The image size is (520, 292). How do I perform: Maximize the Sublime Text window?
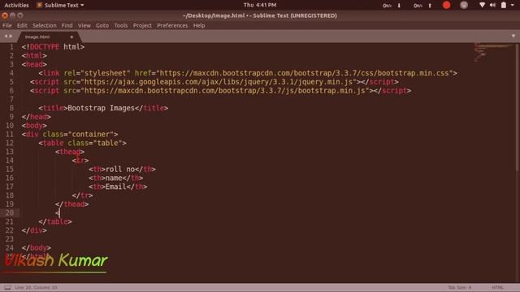pos(20,15)
